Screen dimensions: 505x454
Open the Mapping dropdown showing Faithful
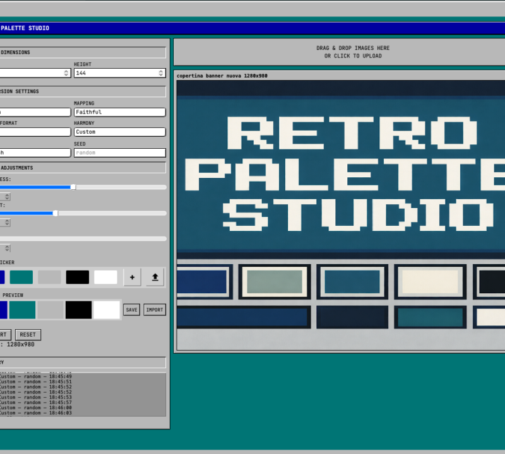pyautogui.click(x=120, y=112)
